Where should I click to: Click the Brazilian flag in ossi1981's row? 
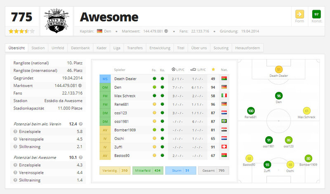224,121
